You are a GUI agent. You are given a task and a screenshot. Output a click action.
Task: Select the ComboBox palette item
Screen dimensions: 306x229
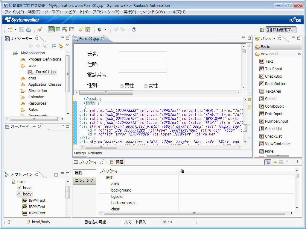272,106
